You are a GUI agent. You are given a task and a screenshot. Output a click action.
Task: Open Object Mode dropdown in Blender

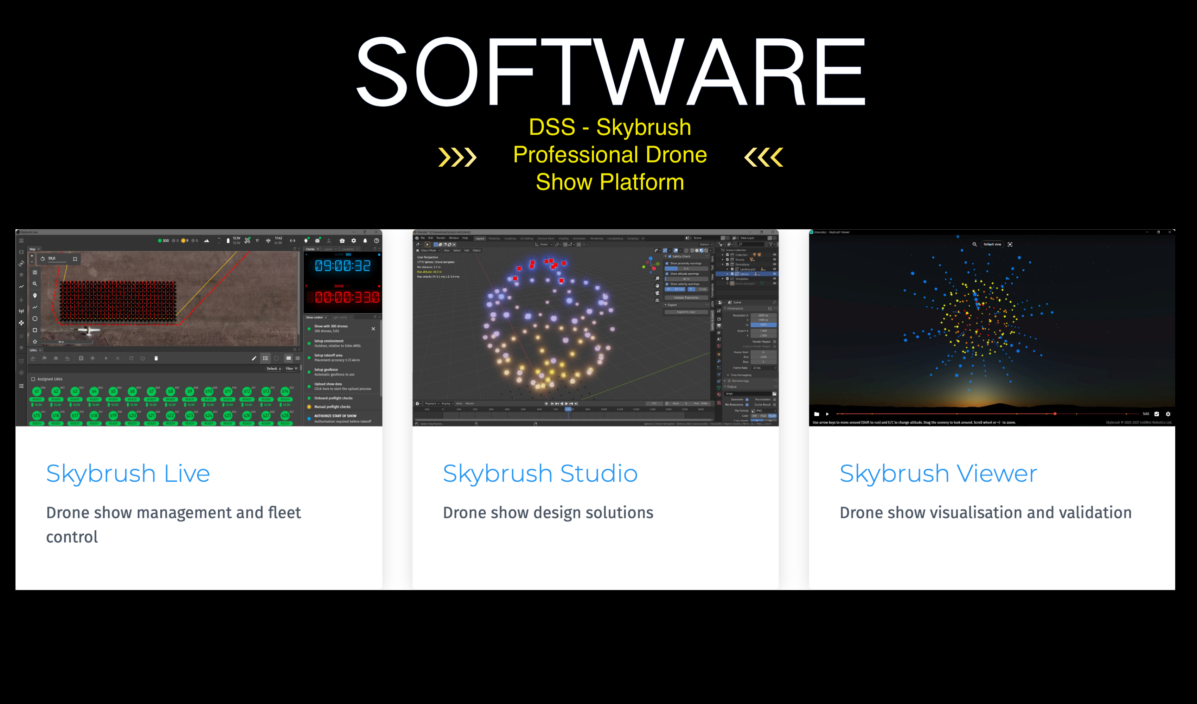point(428,250)
